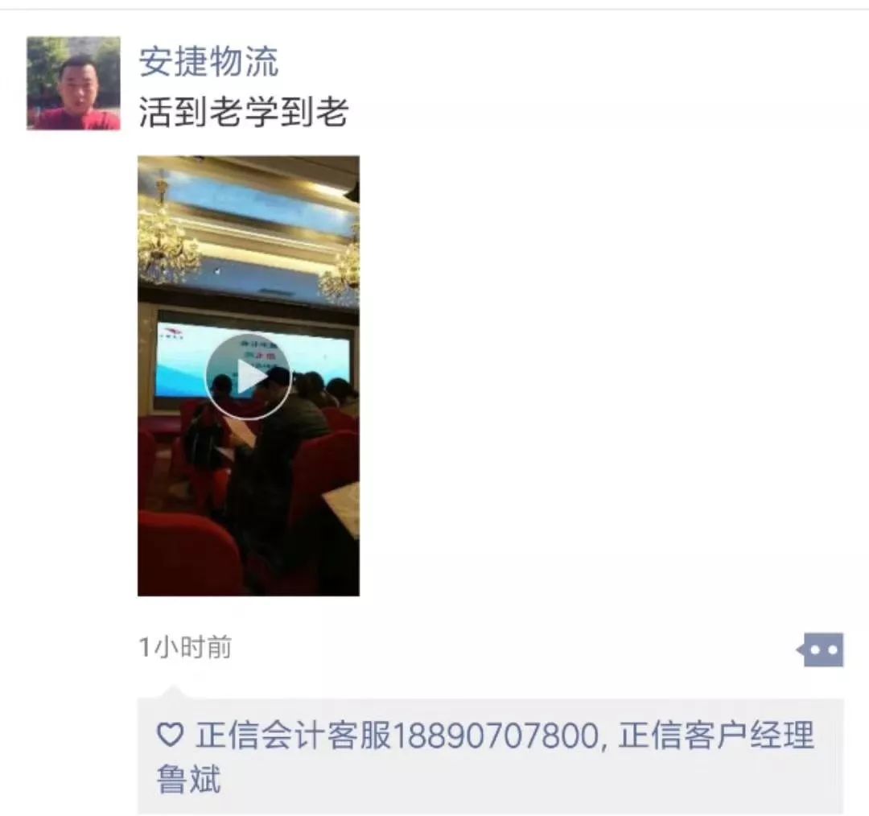
Task: Click the red chair at video bottom-left
Action: click(186, 553)
